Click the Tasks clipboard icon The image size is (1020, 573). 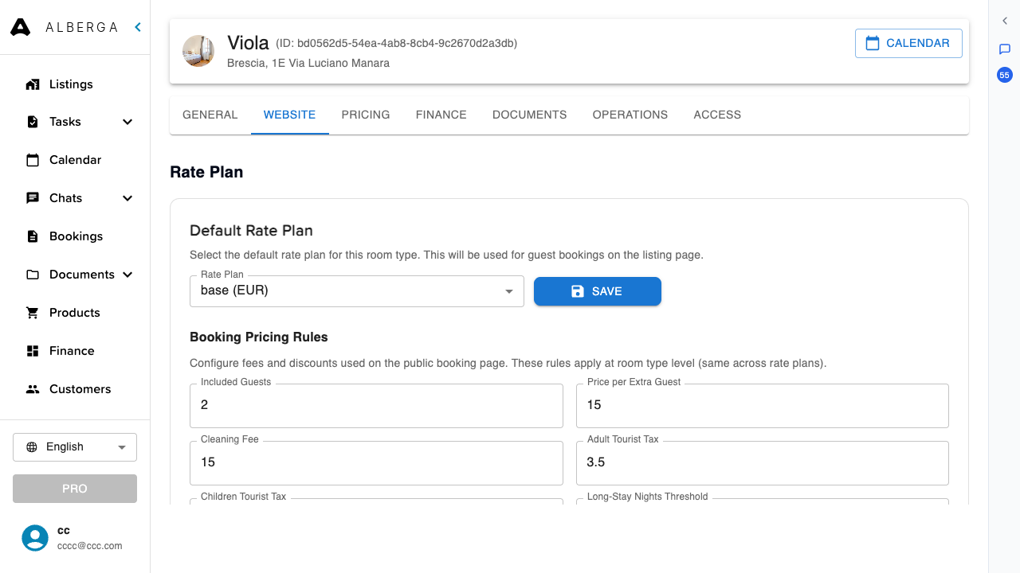coord(33,122)
